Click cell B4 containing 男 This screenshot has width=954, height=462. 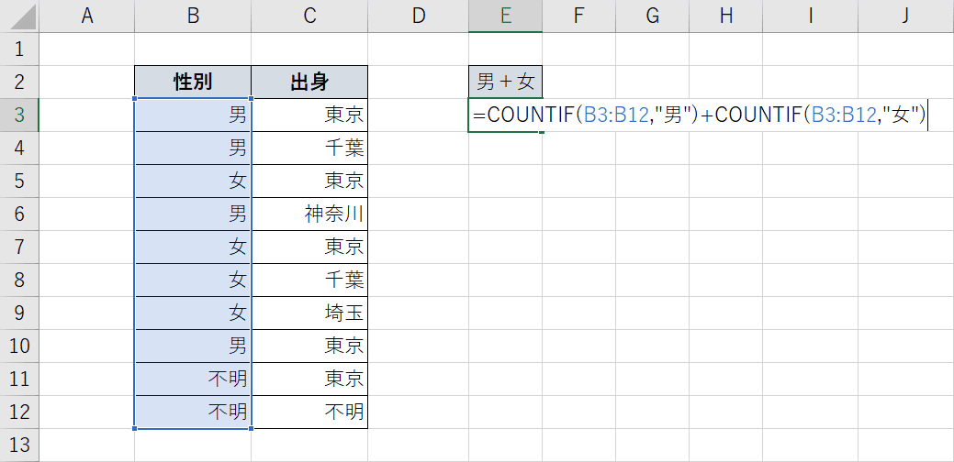[x=193, y=148]
